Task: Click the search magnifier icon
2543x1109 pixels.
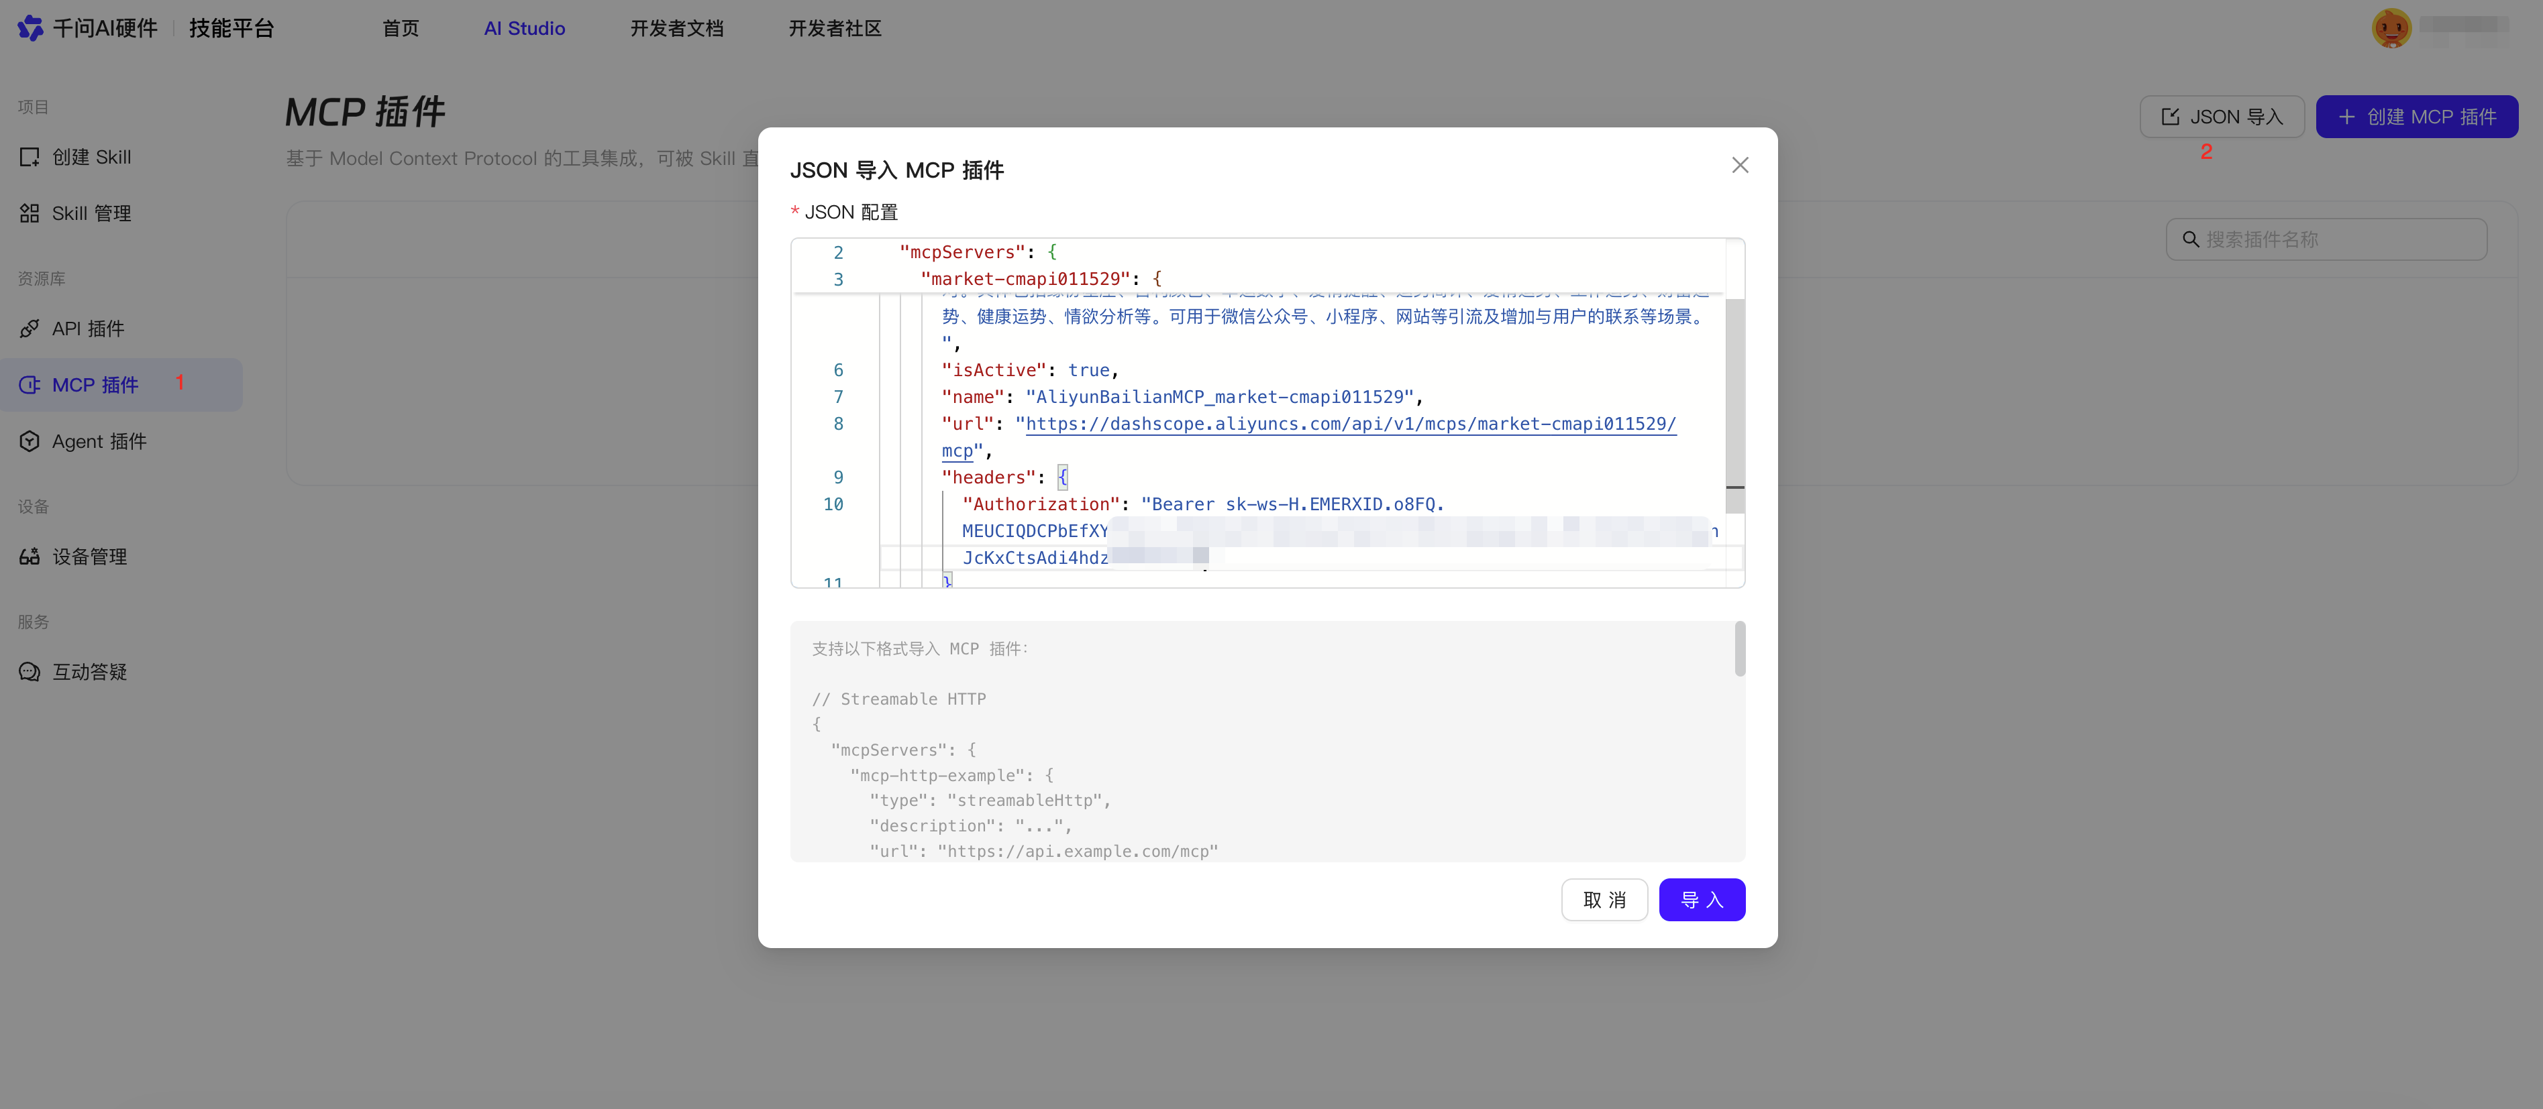Action: [2191, 239]
